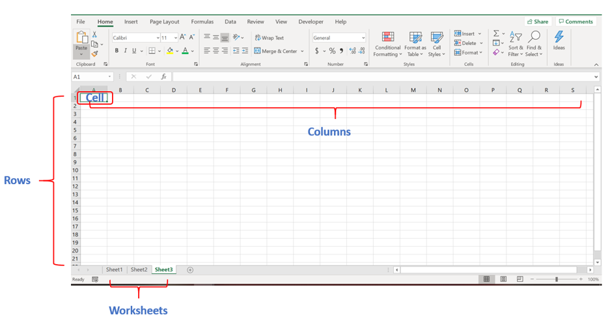Click the zoom slider in status bar
612x324 pixels.
(x=556, y=279)
